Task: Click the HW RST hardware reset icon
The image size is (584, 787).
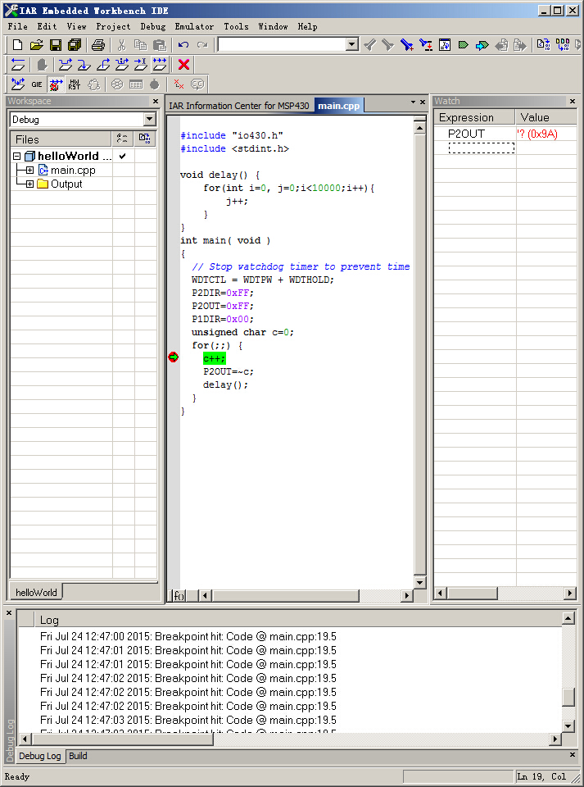Action: point(75,84)
